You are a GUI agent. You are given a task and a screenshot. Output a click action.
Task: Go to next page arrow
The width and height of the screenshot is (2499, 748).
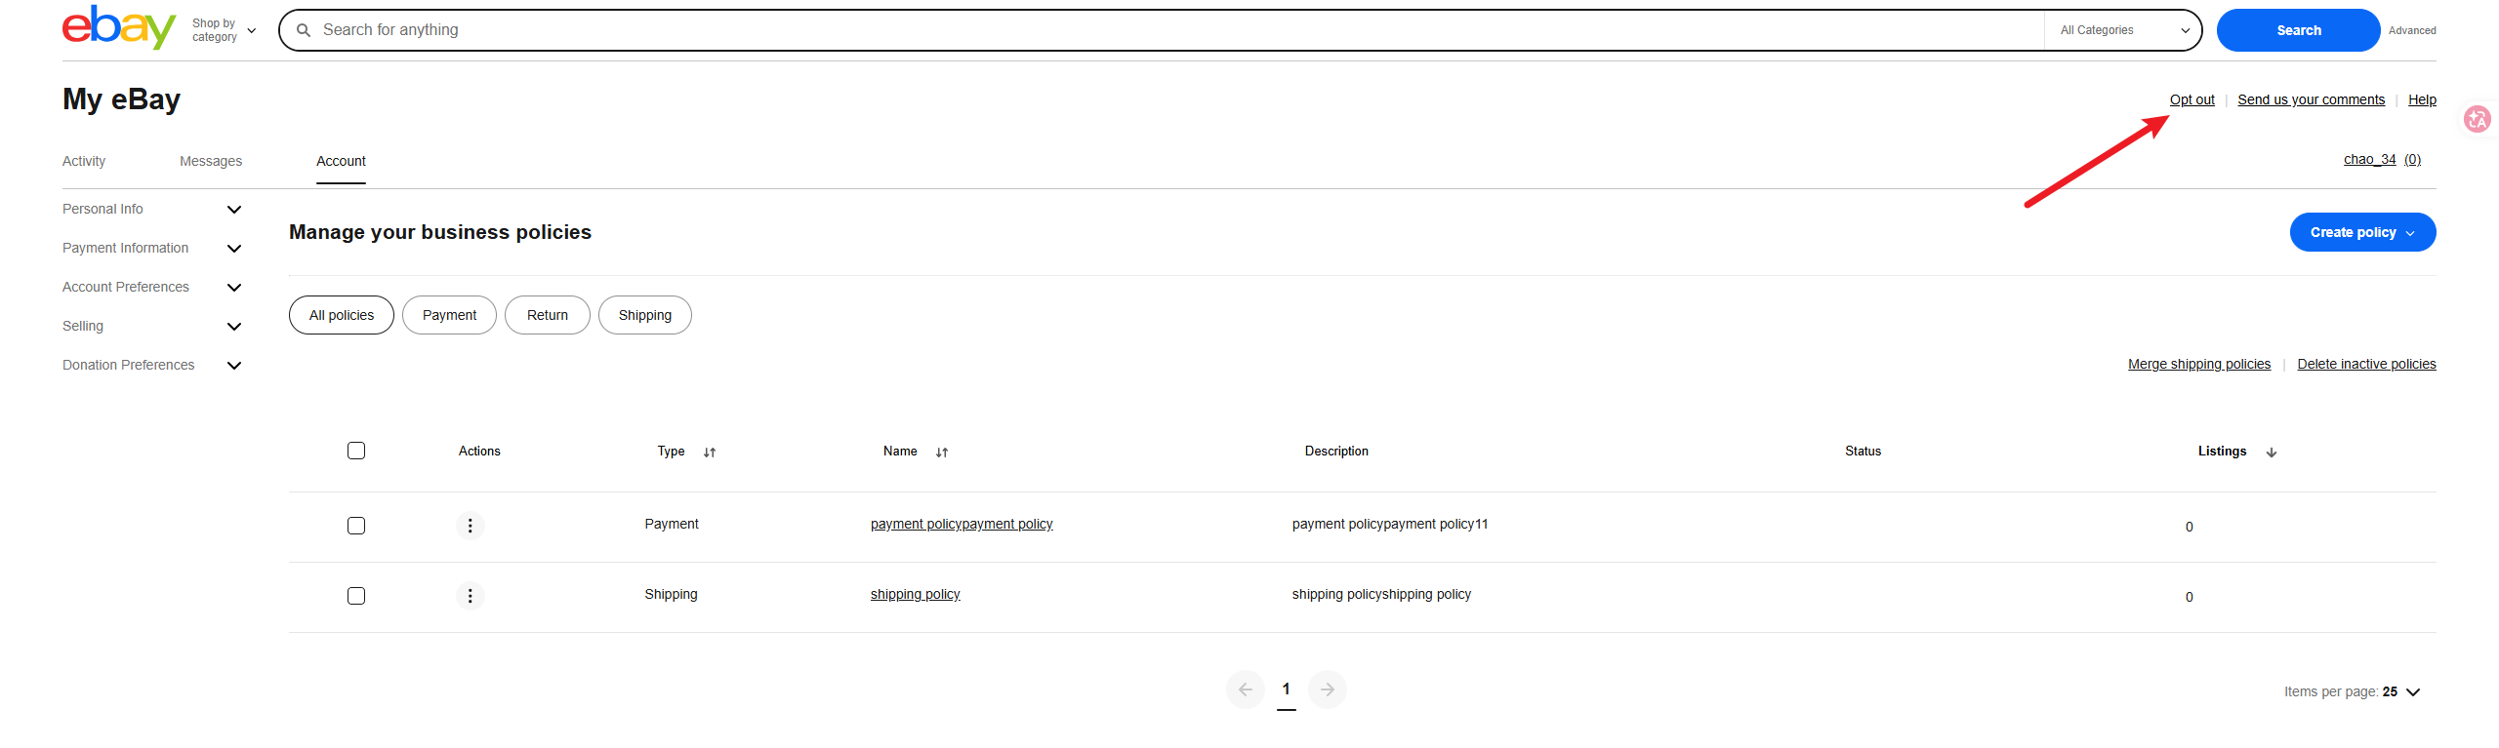coord(1328,689)
